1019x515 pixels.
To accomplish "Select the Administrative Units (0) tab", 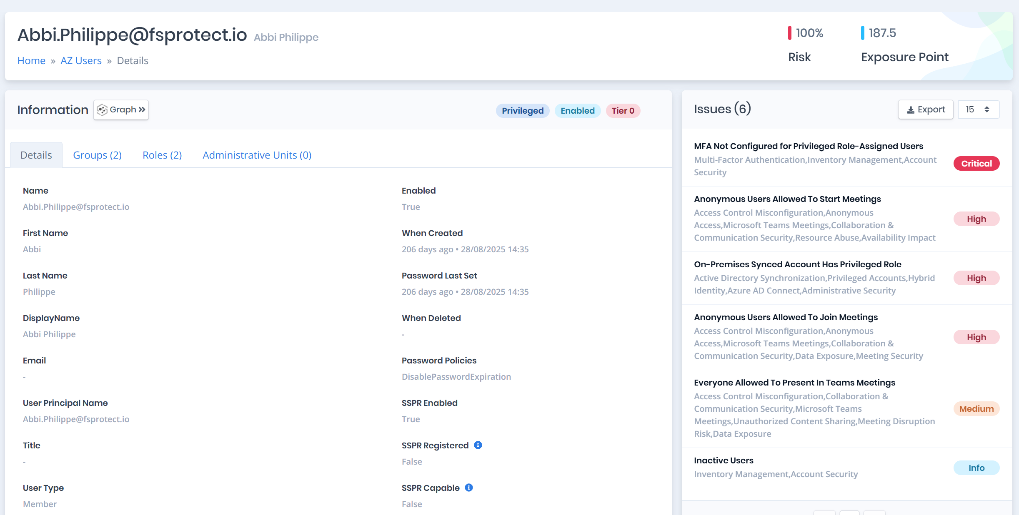I will [256, 155].
